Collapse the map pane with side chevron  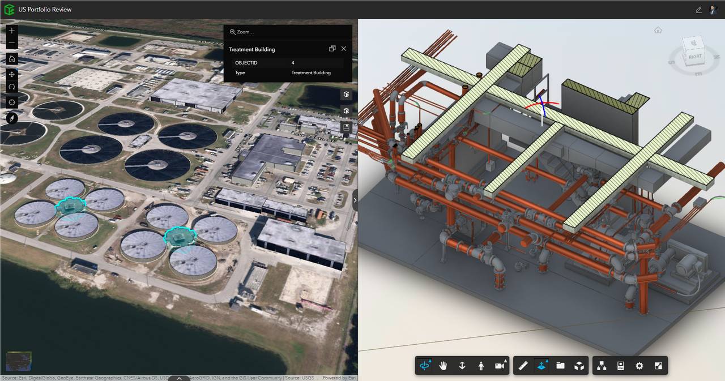(x=355, y=200)
